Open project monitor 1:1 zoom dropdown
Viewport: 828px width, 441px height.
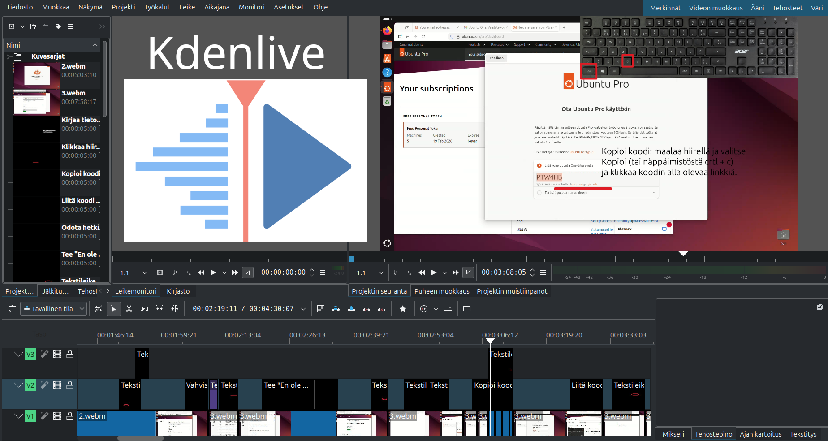point(371,272)
